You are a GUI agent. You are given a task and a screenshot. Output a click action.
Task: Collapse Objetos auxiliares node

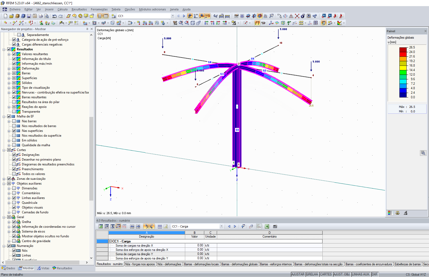pyautogui.click(x=4, y=184)
